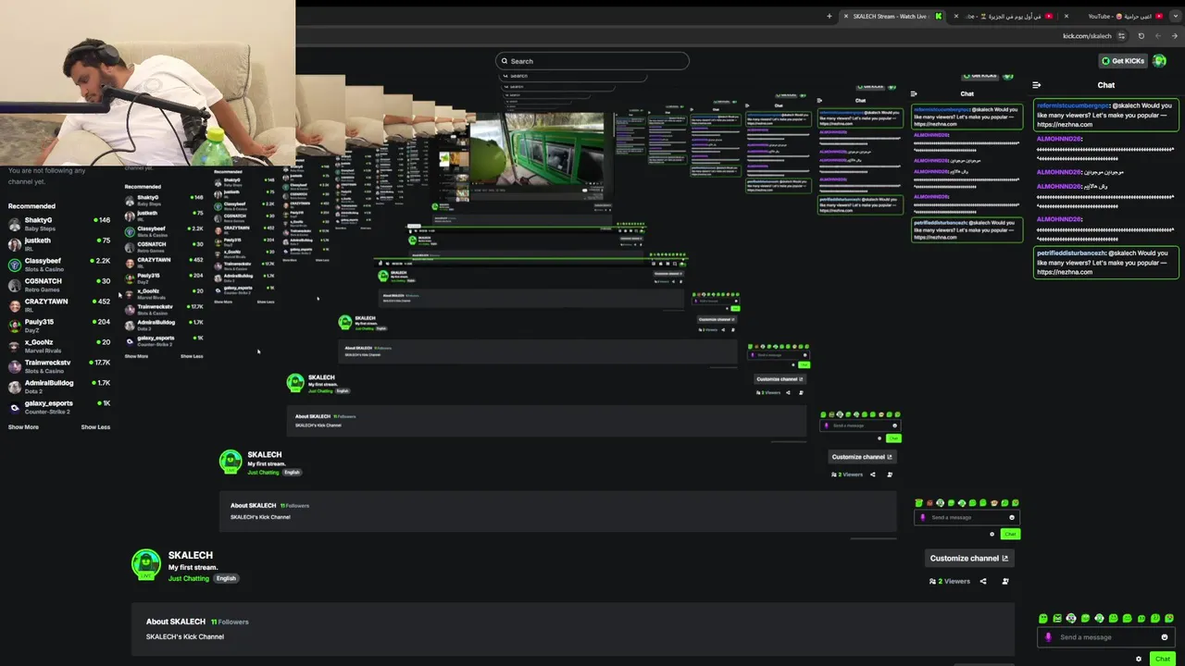Close the SKALECH Stream browser tab

click(x=845, y=16)
